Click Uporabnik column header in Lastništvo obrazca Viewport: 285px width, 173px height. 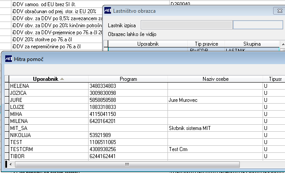click(148, 44)
